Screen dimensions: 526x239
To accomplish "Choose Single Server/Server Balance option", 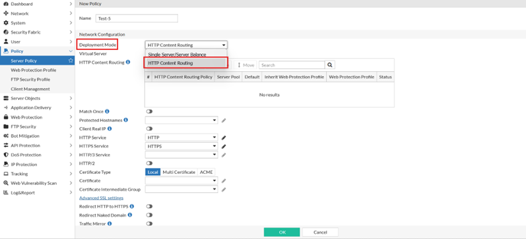I will (186, 54).
